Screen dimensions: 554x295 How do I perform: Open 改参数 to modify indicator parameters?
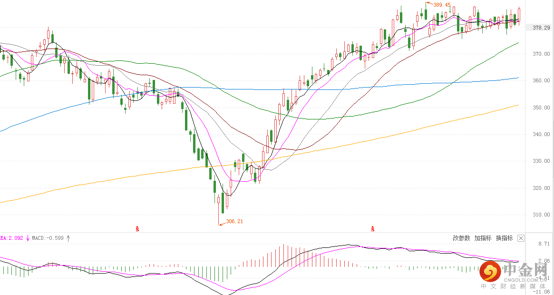click(461, 238)
